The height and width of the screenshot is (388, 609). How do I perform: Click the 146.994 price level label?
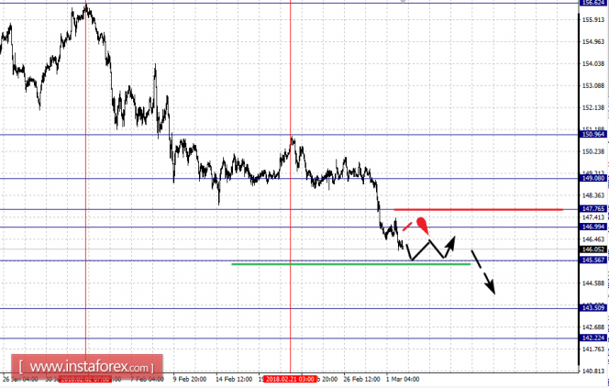pos(593,227)
